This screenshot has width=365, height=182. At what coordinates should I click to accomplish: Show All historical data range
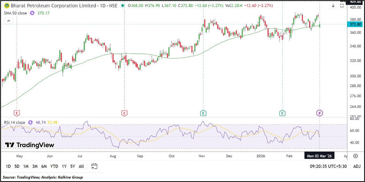81,166
